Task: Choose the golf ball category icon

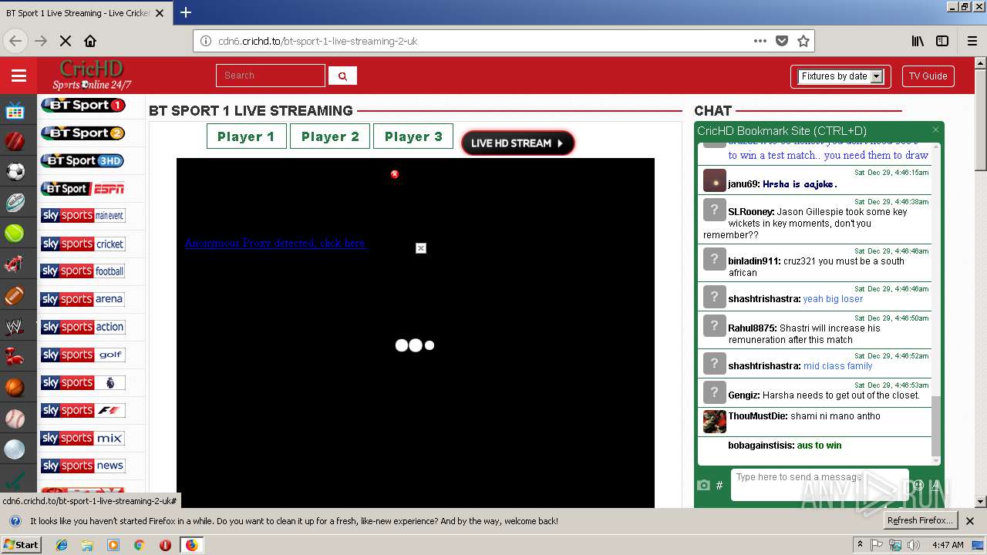Action: pos(15,449)
